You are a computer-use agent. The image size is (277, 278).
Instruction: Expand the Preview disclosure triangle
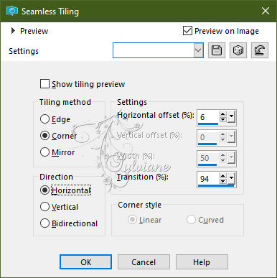[13, 31]
